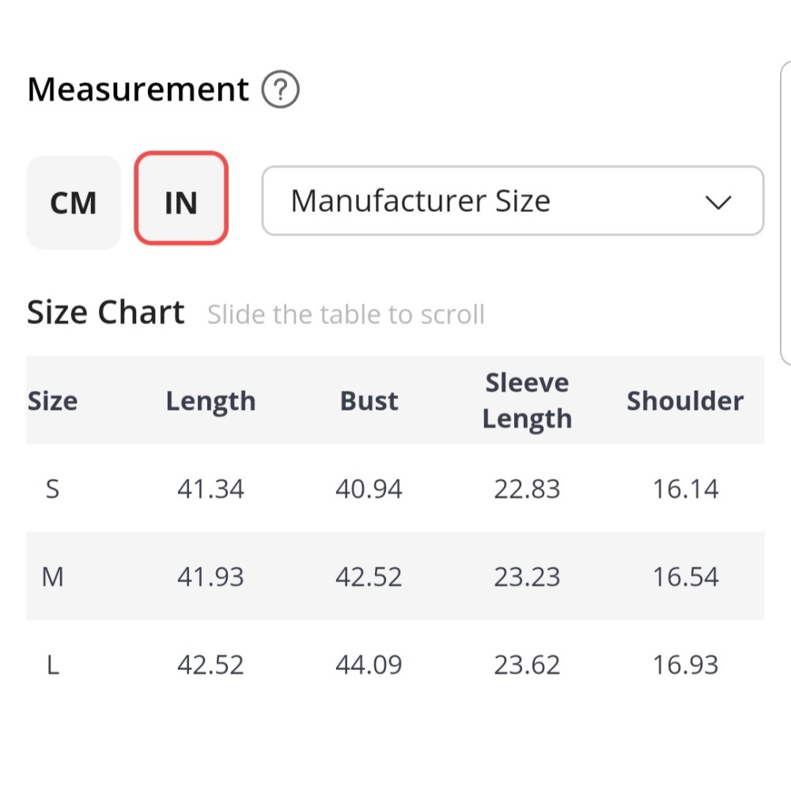This screenshot has height=791, width=791.
Task: Click the Size Chart heading
Action: click(x=106, y=312)
